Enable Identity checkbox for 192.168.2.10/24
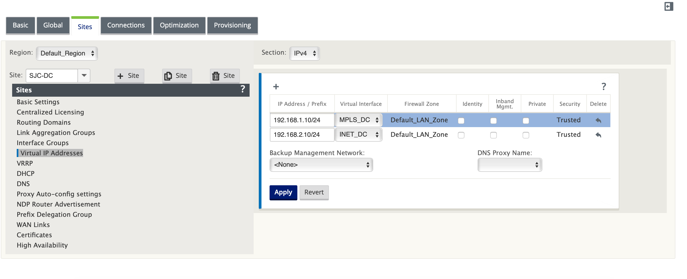The height and width of the screenshot is (279, 687). 461,135
